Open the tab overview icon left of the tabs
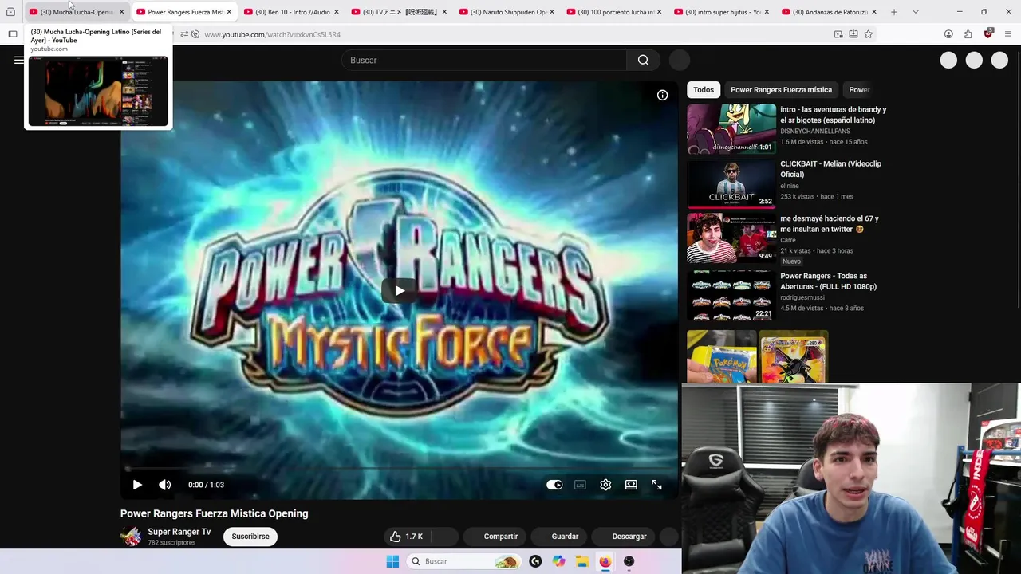The height and width of the screenshot is (574, 1021). click(10, 12)
